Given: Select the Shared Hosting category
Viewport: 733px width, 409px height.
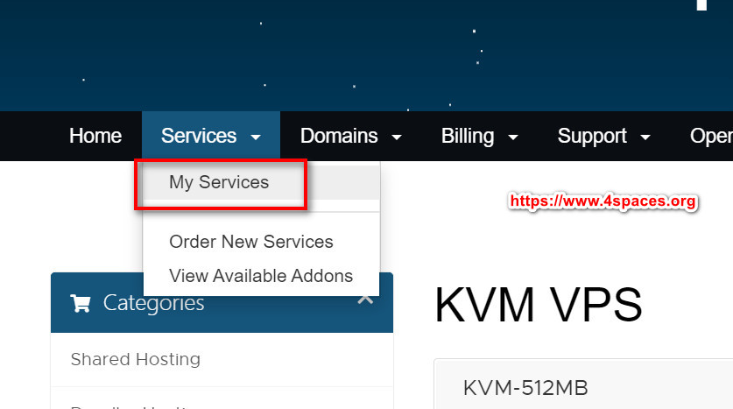Looking at the screenshot, I should pyautogui.click(x=136, y=359).
